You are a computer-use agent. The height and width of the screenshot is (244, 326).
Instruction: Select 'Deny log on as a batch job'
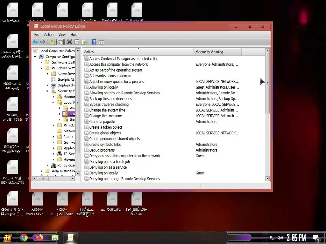pyautogui.click(x=110, y=162)
